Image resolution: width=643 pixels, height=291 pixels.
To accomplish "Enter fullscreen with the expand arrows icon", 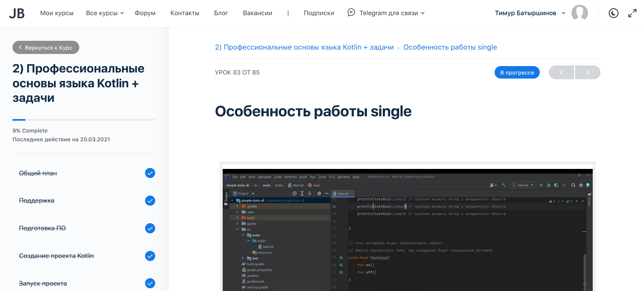I will coord(632,13).
